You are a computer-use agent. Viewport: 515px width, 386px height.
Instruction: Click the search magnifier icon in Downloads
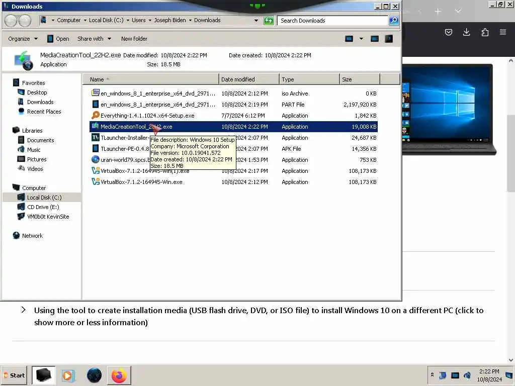[393, 20]
